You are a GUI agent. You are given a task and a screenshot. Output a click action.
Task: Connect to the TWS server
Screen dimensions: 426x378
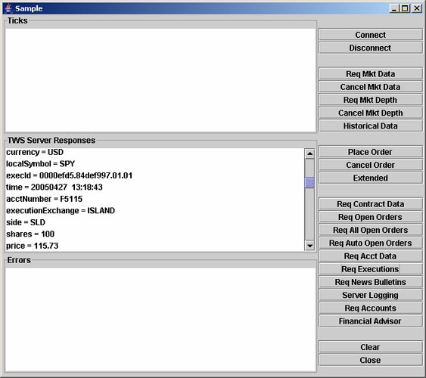371,35
